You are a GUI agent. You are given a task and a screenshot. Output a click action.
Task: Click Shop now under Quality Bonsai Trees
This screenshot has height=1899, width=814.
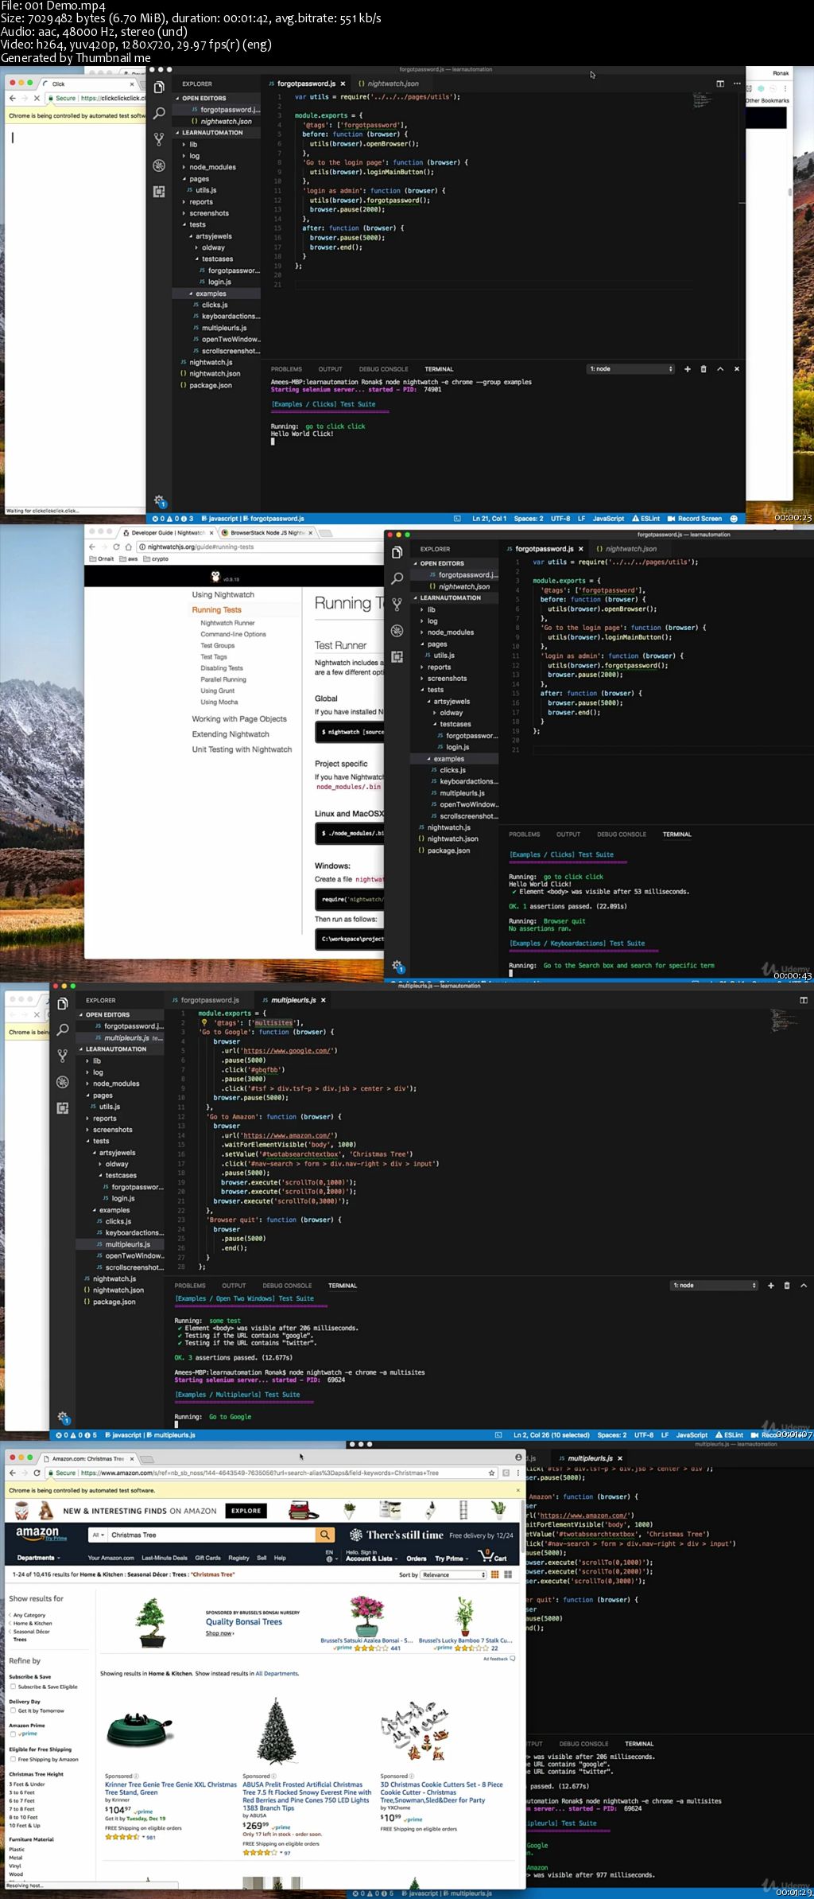[x=219, y=1633]
